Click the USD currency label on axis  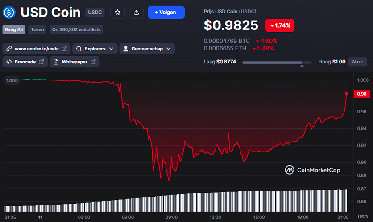pos(363,217)
